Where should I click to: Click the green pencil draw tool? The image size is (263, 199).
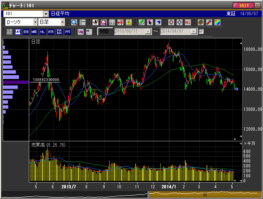point(141,22)
